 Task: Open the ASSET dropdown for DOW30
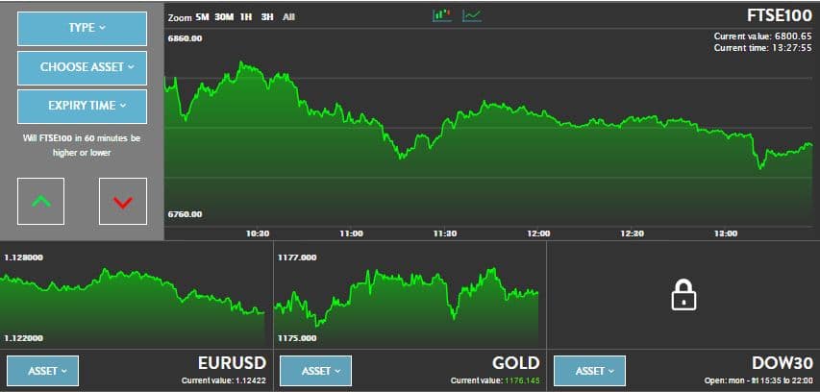(x=590, y=371)
